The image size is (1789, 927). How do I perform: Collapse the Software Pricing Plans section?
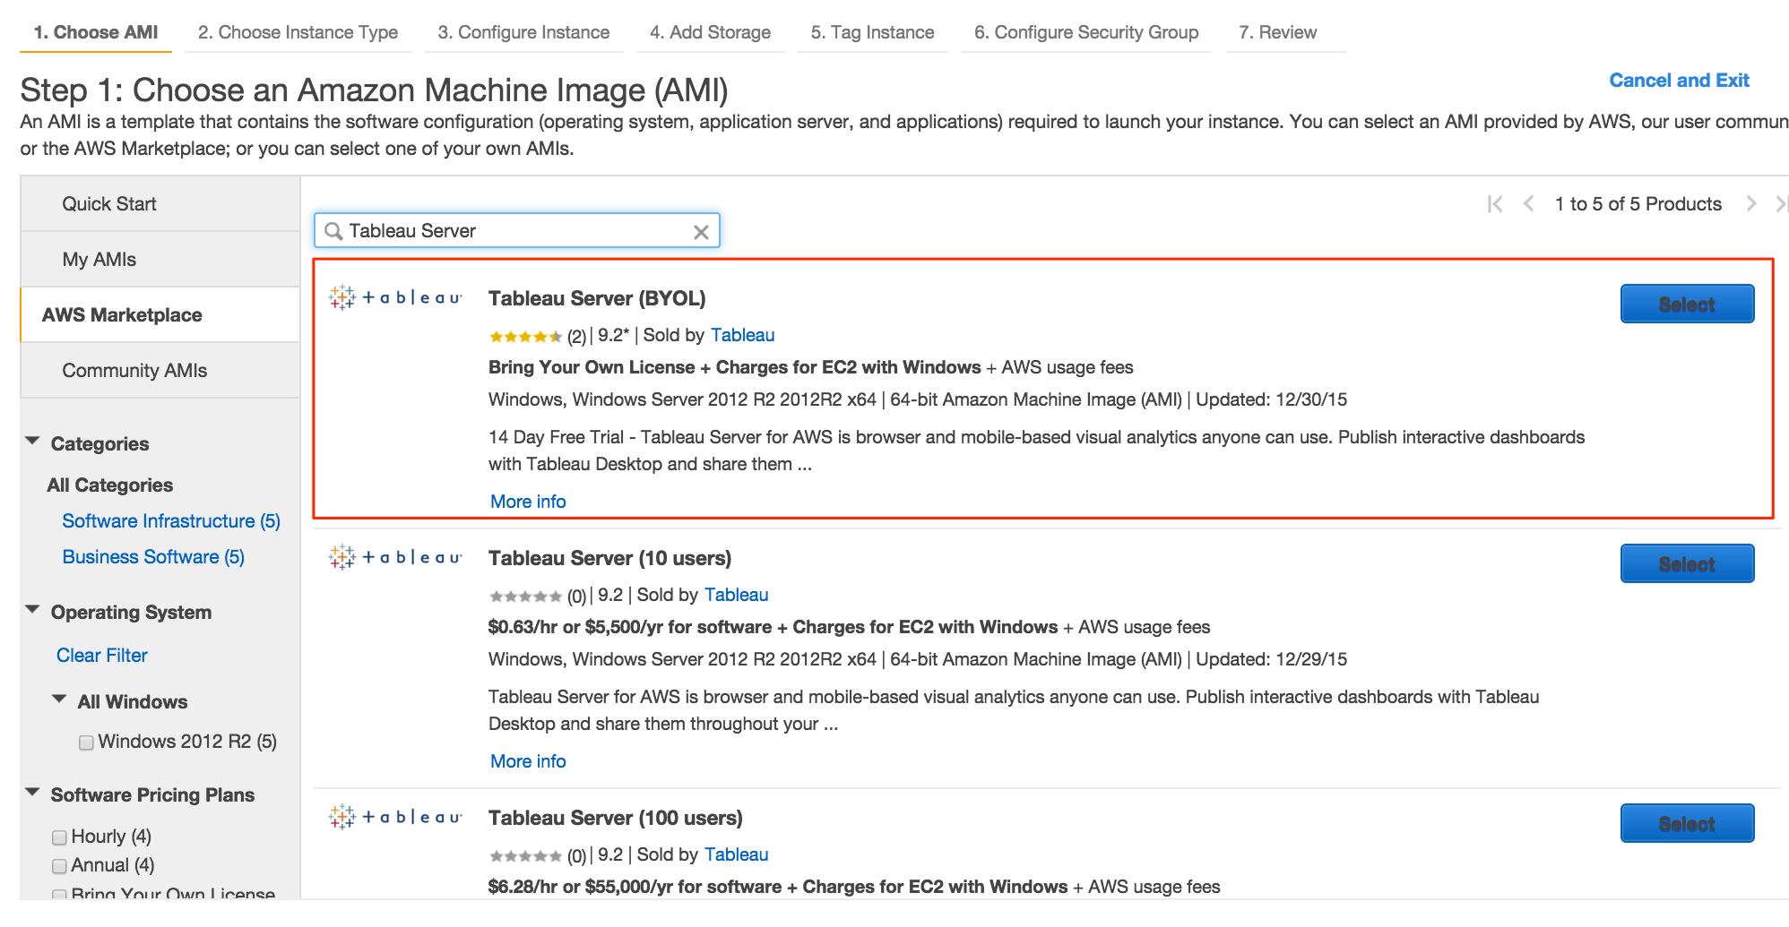pyautogui.click(x=33, y=793)
